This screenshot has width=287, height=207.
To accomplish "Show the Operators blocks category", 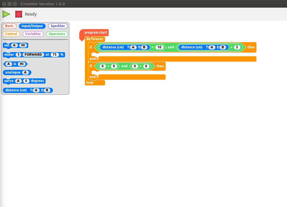I will point(57,34).
